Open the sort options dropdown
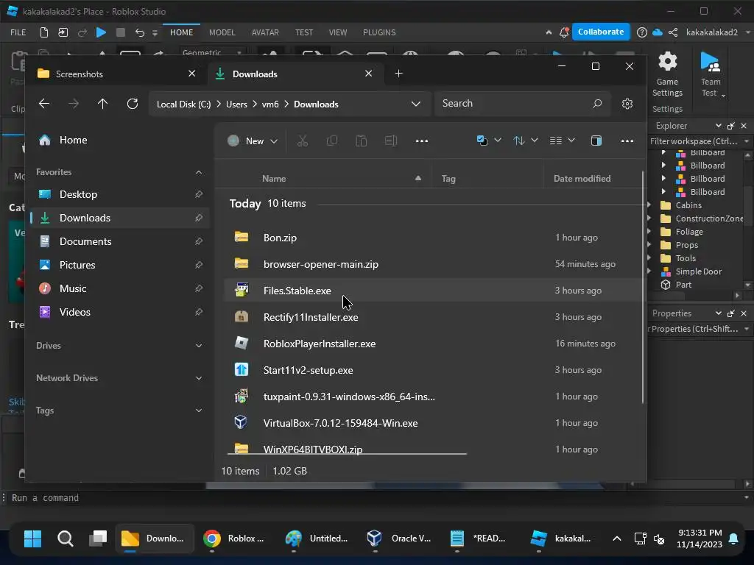The height and width of the screenshot is (565, 754). click(525, 141)
